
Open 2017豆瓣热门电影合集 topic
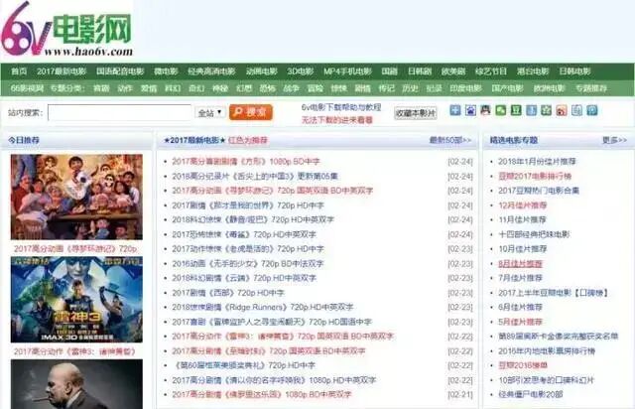(539, 191)
